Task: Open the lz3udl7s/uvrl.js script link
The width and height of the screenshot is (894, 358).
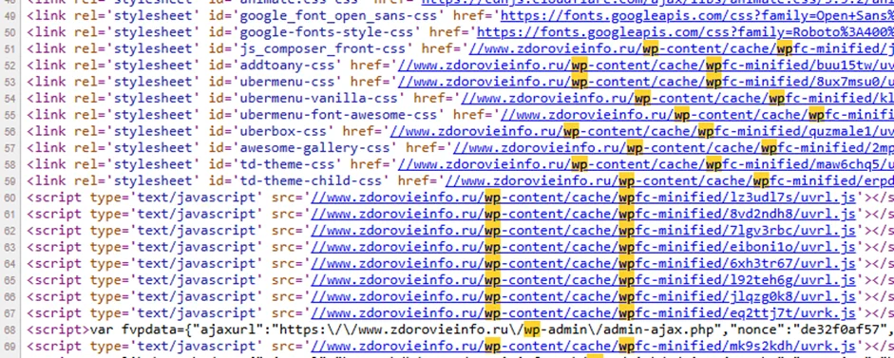Action: pyautogui.click(x=582, y=198)
